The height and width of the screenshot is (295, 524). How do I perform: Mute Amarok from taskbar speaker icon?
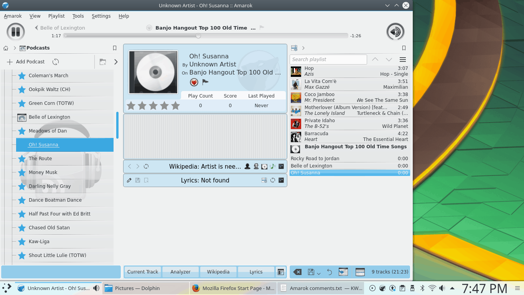[96, 288]
